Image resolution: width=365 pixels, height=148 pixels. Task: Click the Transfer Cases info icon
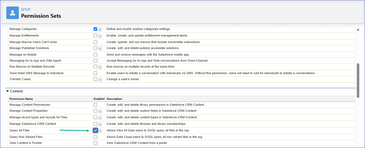click(x=100, y=80)
